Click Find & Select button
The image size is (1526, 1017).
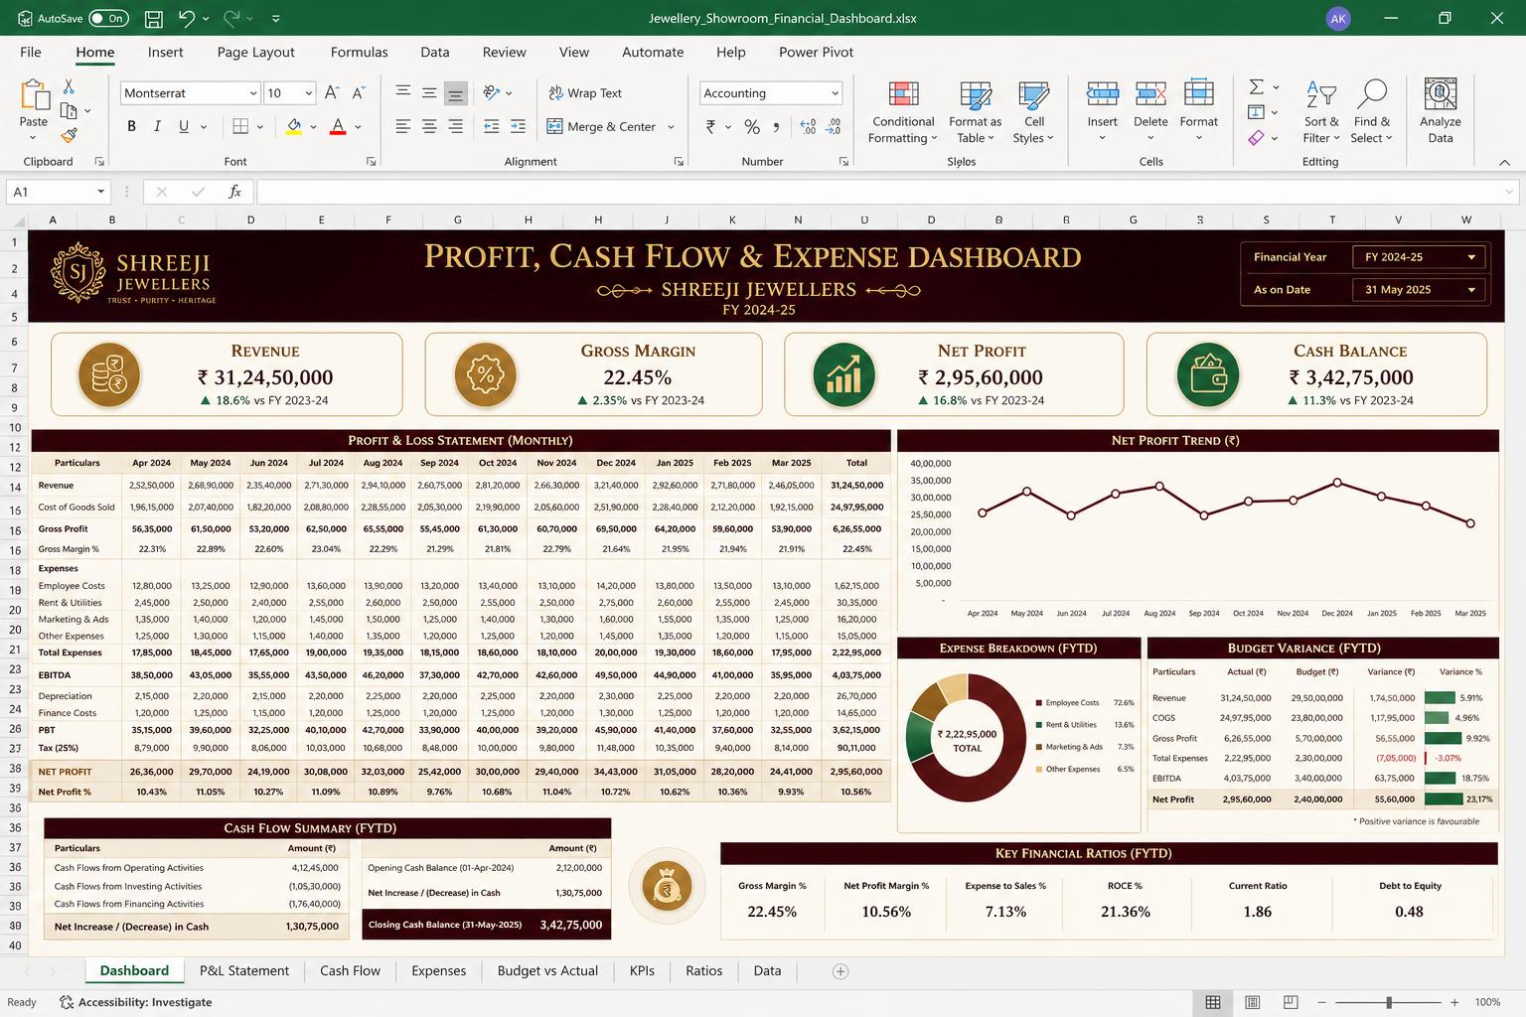[1372, 111]
